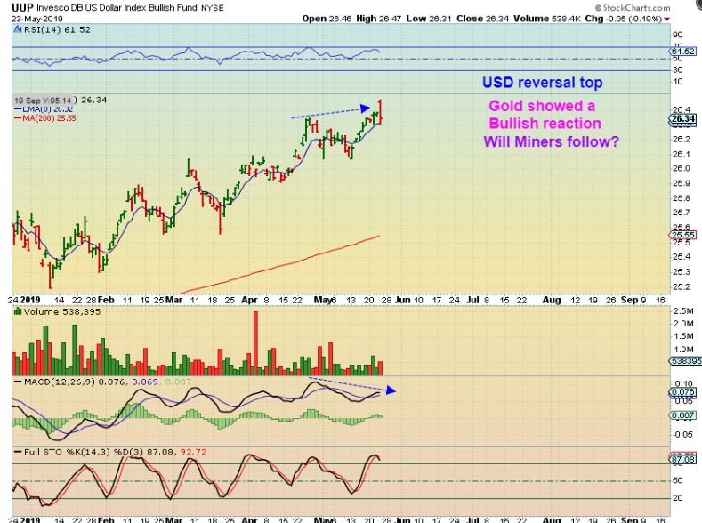The height and width of the screenshot is (523, 702).
Task: Click the 61.52 RSI value tag on axis
Action: coord(683,52)
